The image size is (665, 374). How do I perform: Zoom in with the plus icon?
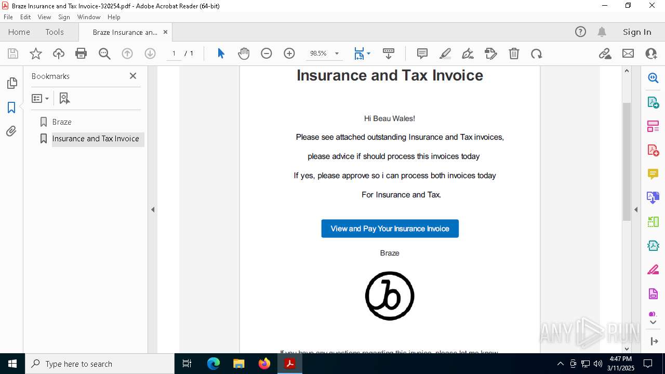[289, 54]
